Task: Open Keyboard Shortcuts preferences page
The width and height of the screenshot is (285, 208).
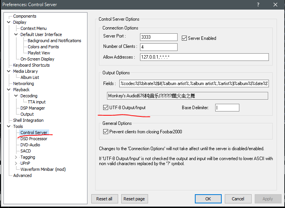Action: [31, 65]
